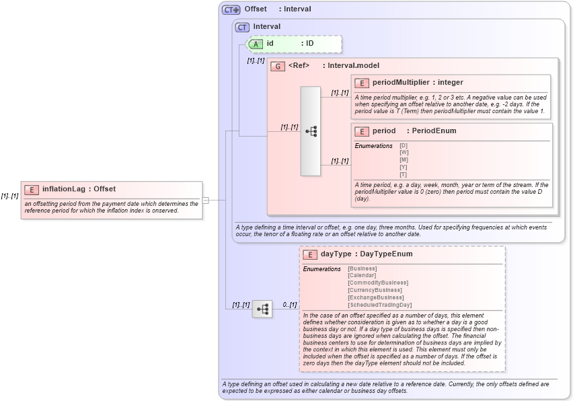Click the [M] period enumeration value

[x=404, y=159]
